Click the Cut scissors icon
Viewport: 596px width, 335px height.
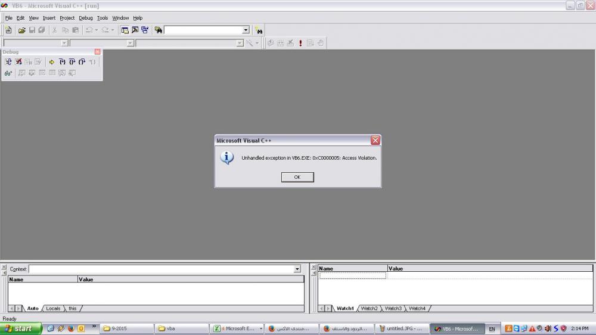[55, 30]
